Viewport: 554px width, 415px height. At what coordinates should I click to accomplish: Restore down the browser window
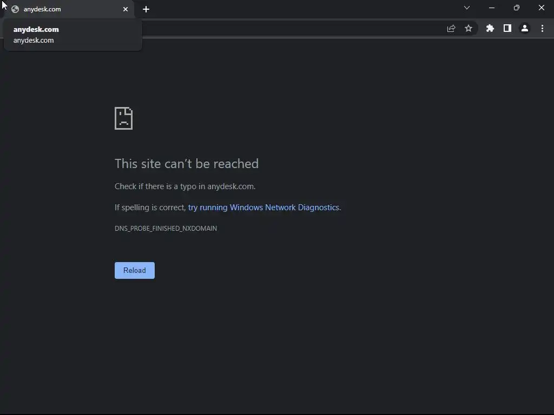tap(517, 8)
